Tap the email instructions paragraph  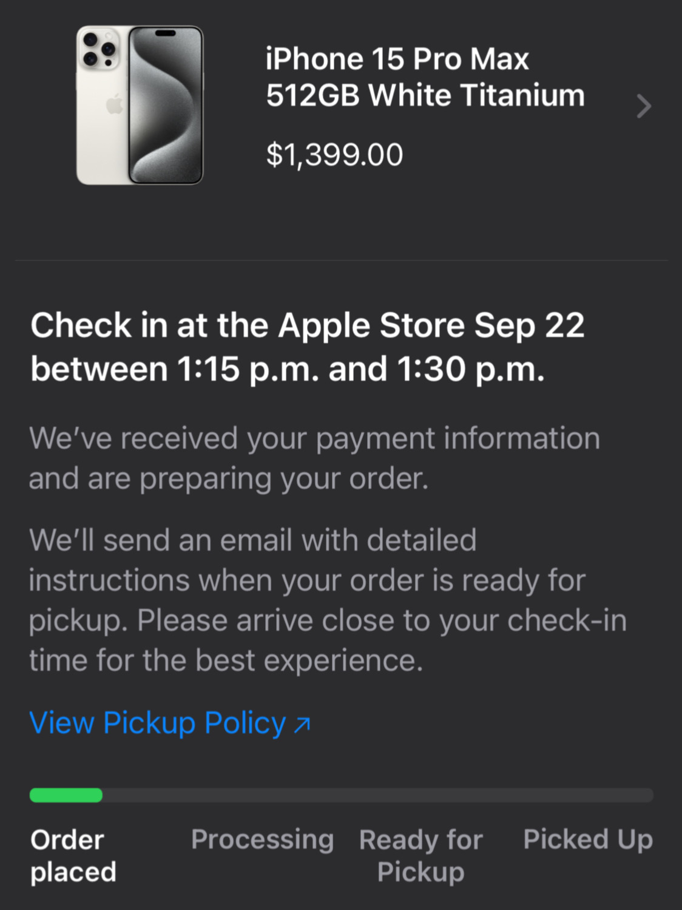(x=328, y=600)
